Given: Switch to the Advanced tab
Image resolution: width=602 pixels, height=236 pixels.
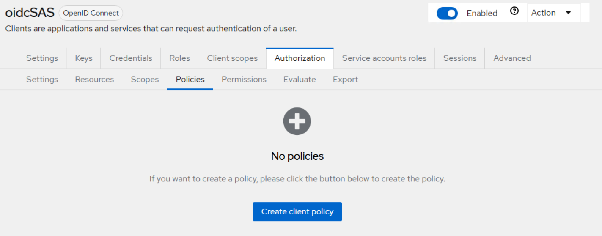Looking at the screenshot, I should (512, 58).
